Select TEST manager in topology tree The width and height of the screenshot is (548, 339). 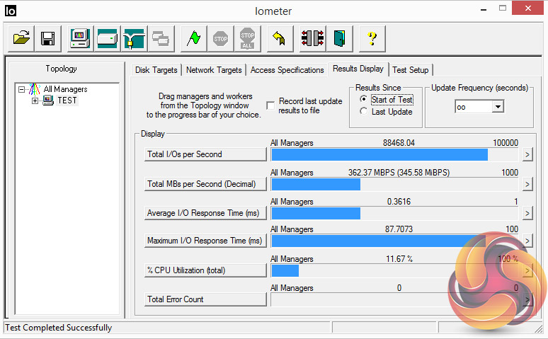(67, 100)
